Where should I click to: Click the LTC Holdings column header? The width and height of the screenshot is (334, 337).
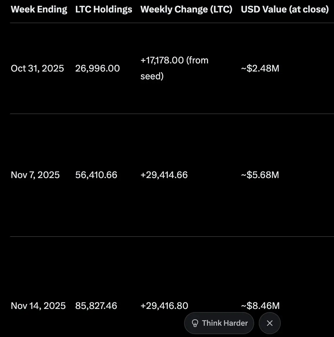pyautogui.click(x=104, y=9)
